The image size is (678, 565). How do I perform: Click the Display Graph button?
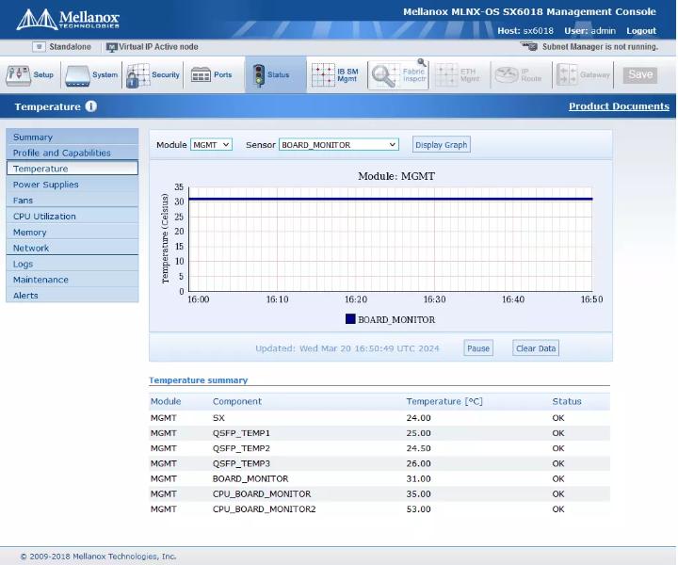441,145
